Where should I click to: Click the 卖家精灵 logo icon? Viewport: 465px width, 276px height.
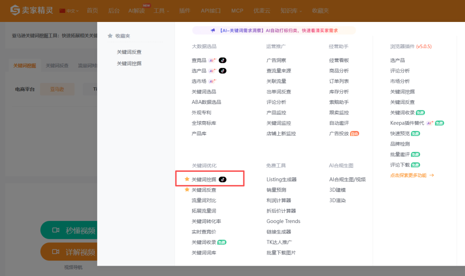click(15, 10)
